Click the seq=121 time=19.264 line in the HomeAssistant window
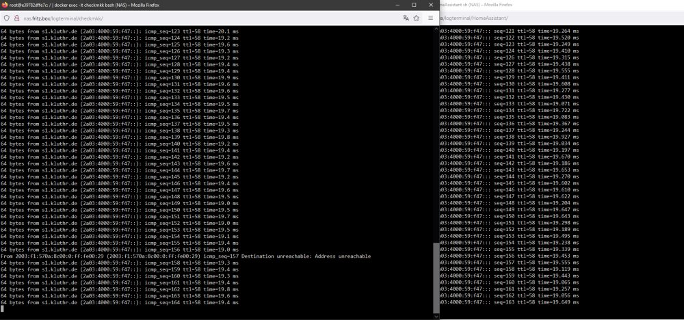 510,31
